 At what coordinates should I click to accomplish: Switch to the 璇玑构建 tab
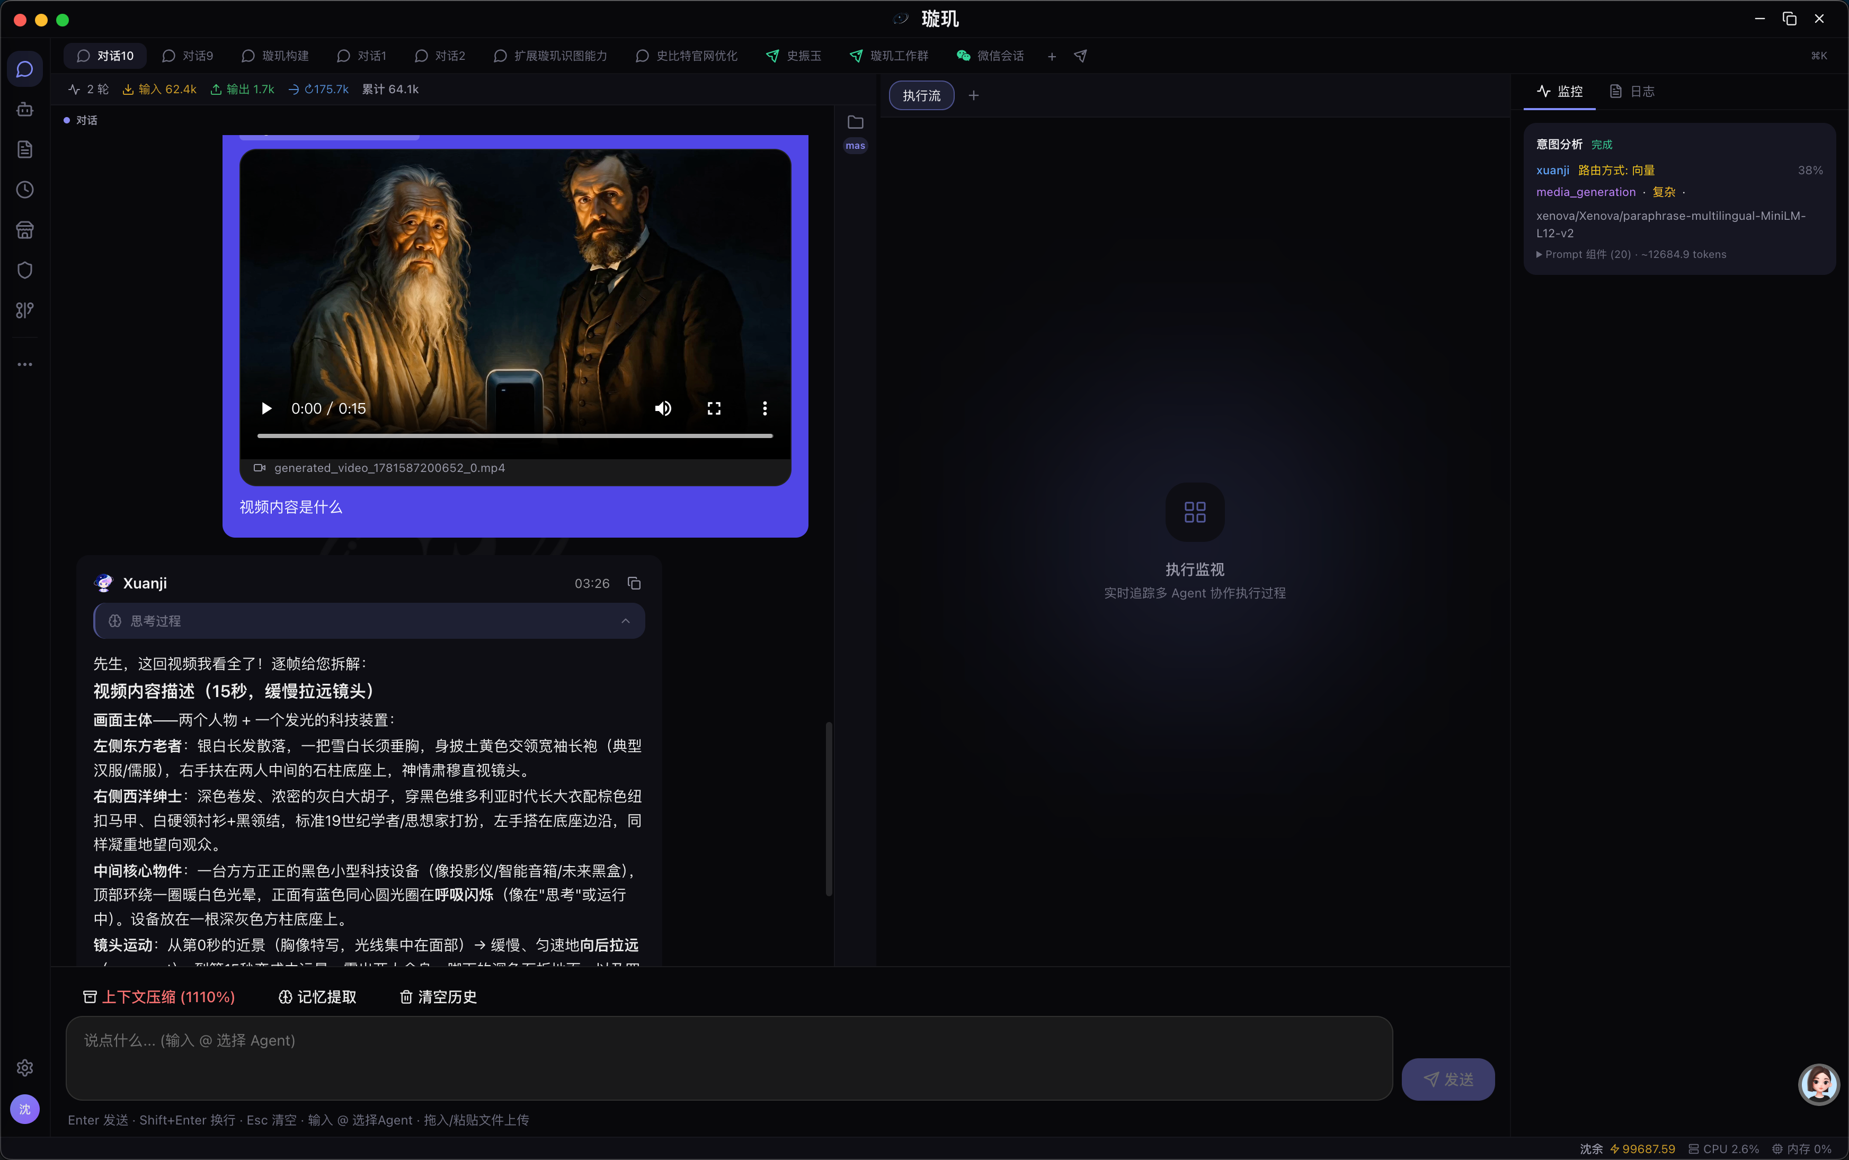(274, 56)
